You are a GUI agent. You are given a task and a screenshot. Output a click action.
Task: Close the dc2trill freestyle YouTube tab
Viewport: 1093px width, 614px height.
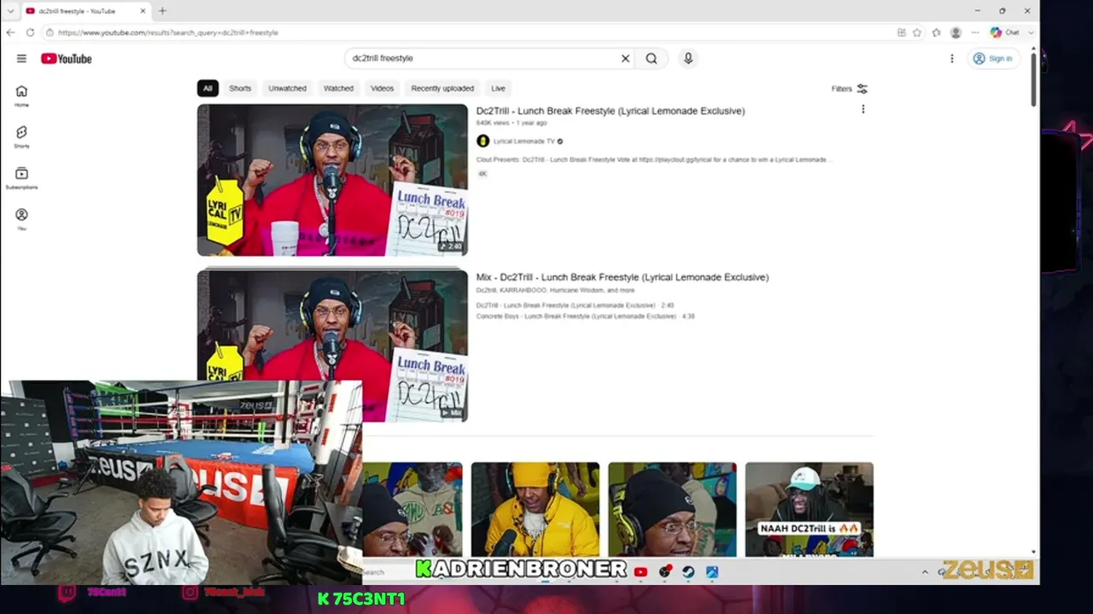[143, 11]
